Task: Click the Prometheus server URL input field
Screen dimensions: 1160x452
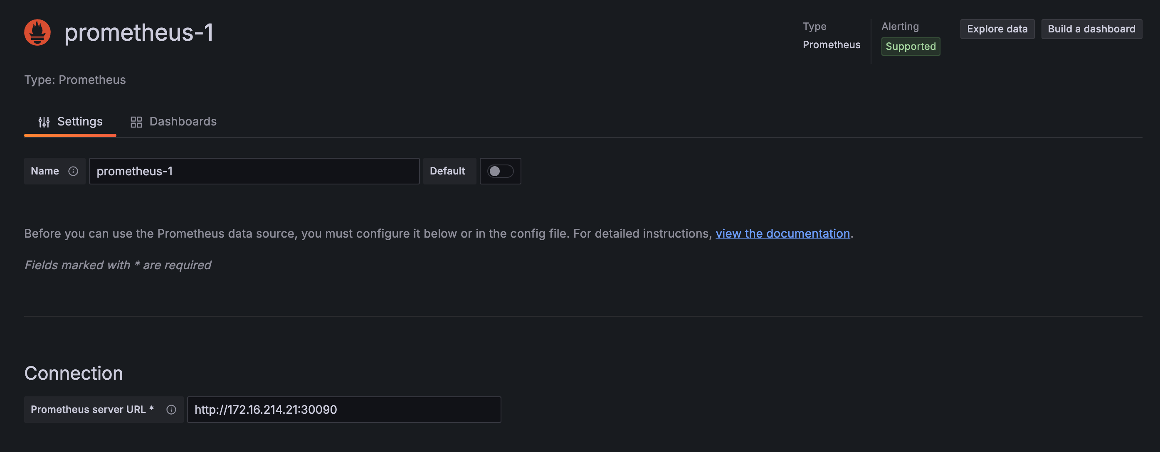Action: click(x=344, y=409)
